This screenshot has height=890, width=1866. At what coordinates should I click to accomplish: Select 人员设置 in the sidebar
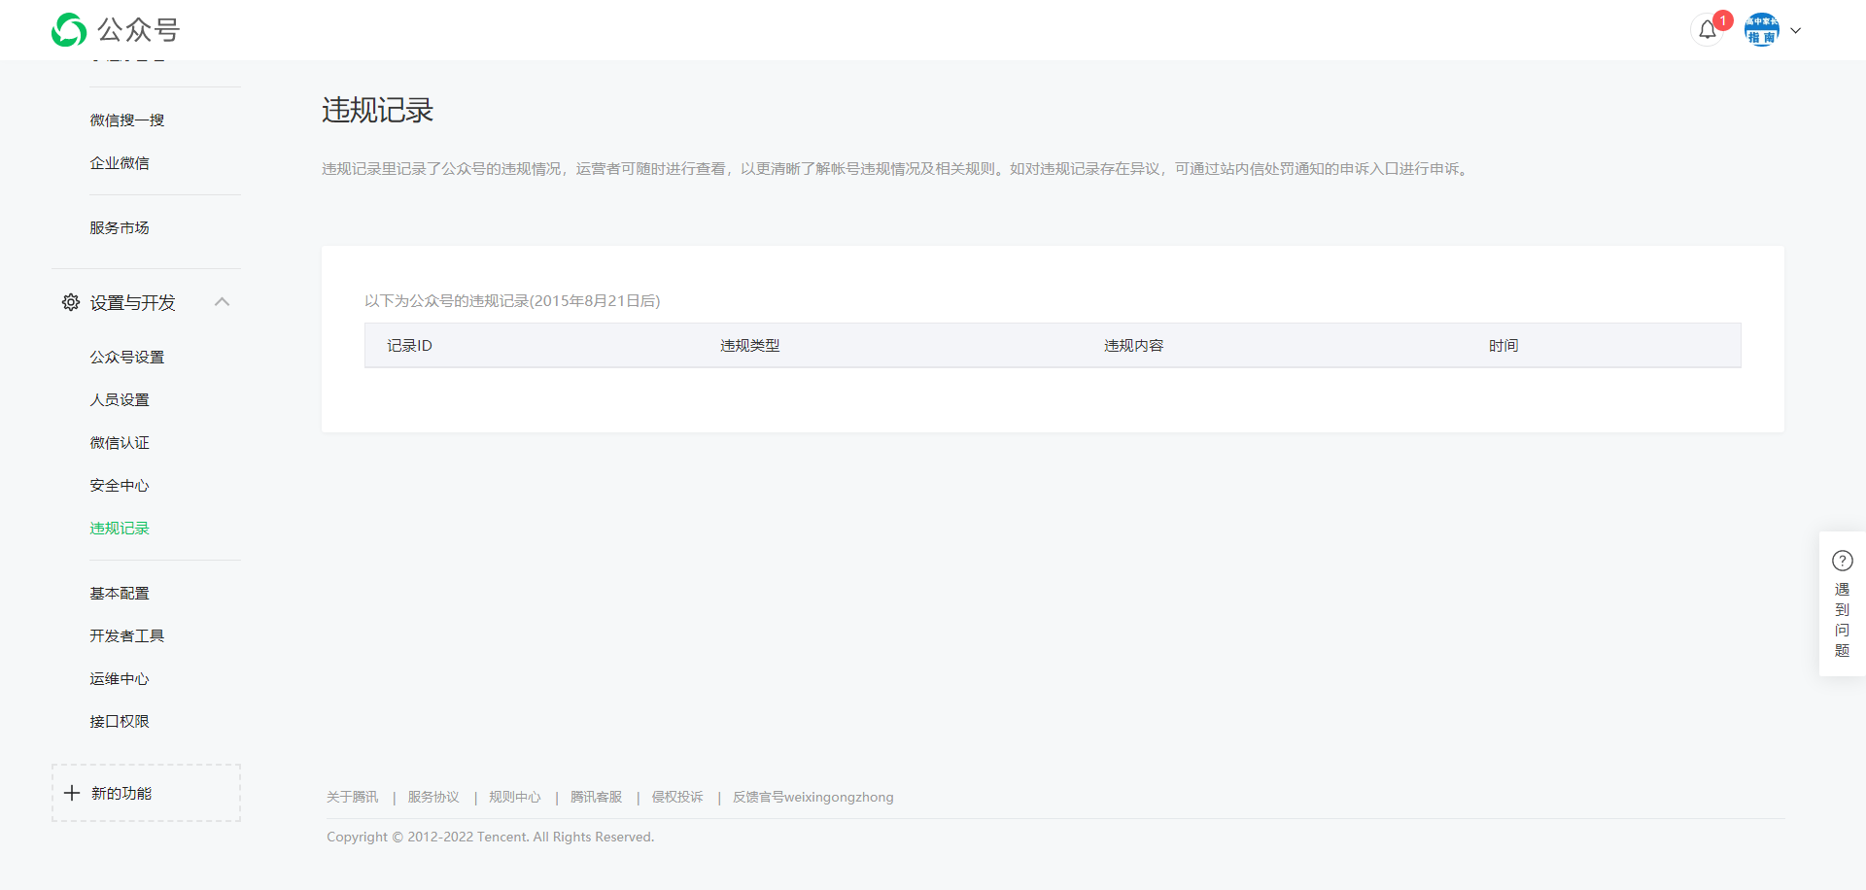[120, 400]
